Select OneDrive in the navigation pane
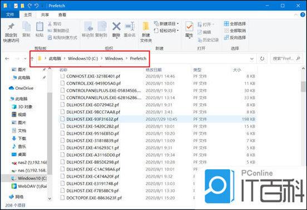The height and width of the screenshot is (210, 307). 21,88
